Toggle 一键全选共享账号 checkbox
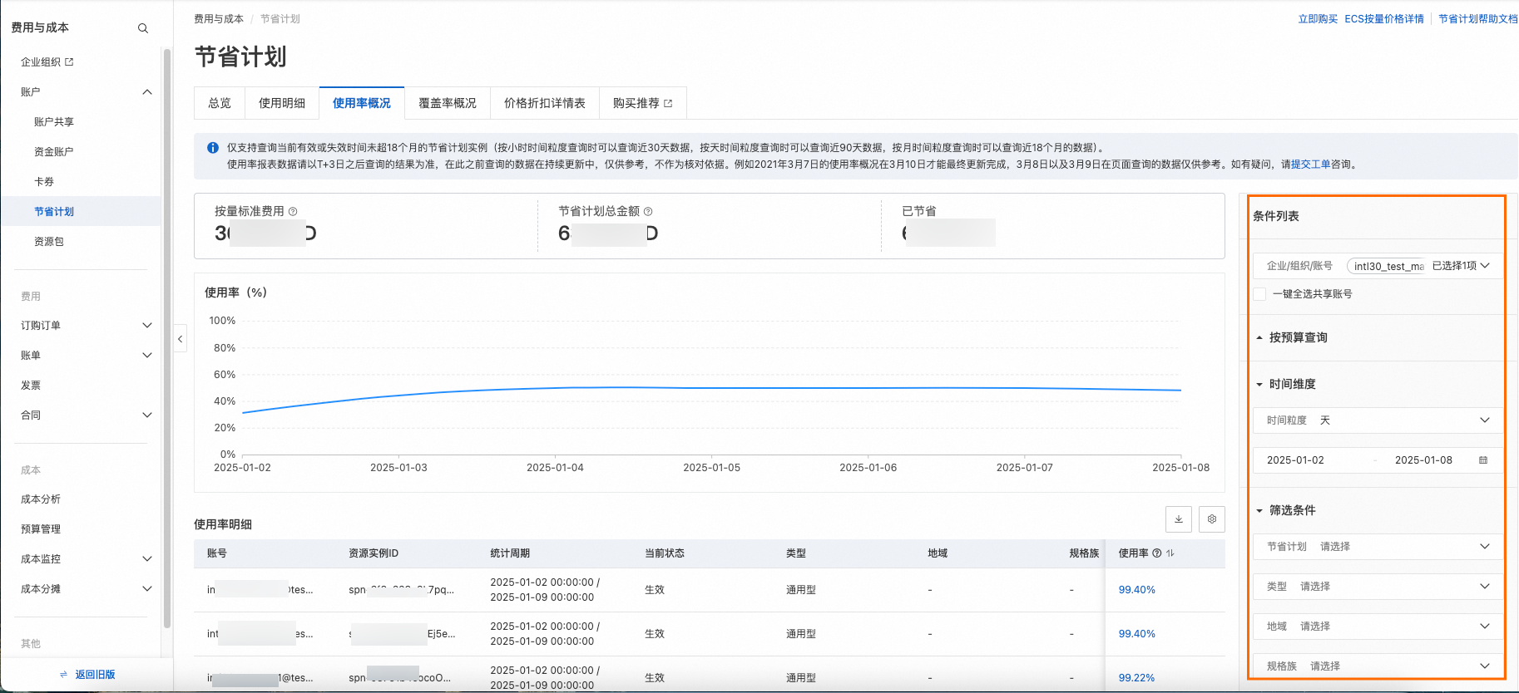Screen dimensions: 1519x693 pos(1259,294)
